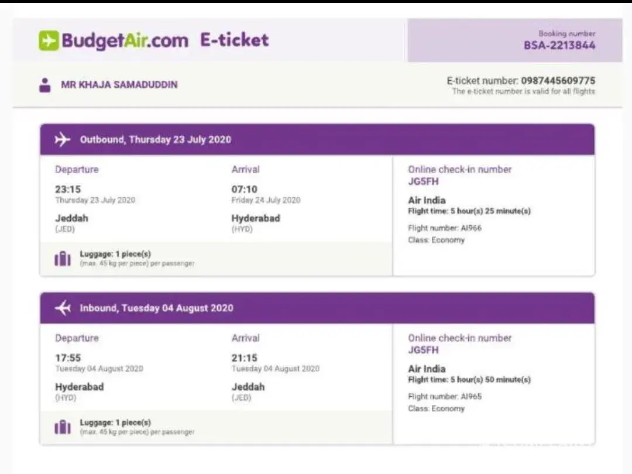Click inbound flight number AI965
The image size is (632, 474).
point(470,396)
